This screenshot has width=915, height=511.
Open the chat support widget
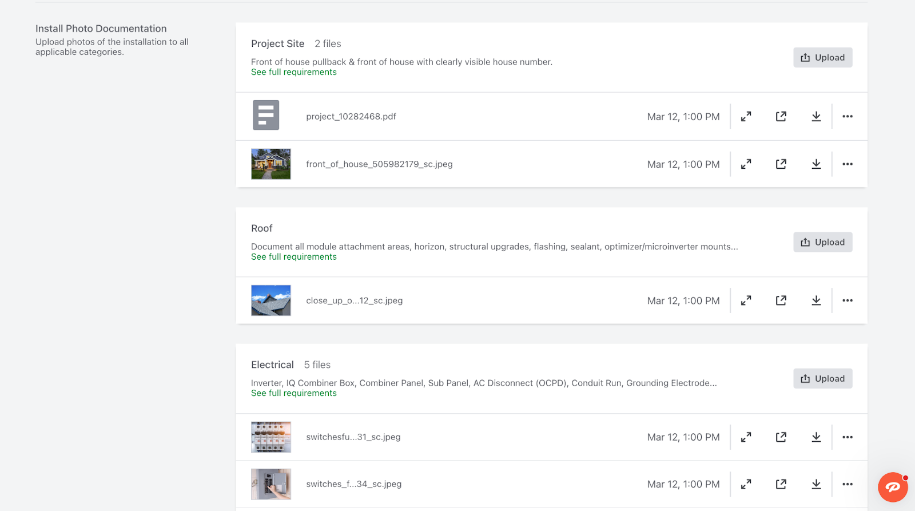point(892,487)
